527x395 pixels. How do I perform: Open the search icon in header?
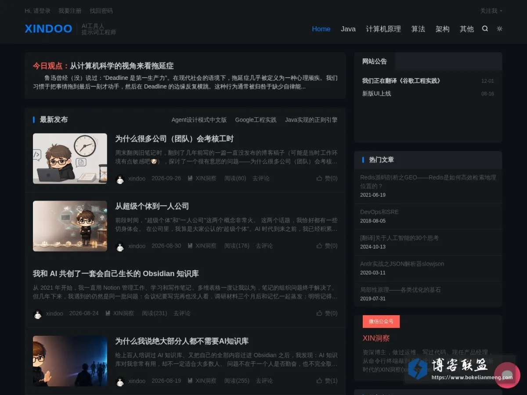[x=485, y=29]
